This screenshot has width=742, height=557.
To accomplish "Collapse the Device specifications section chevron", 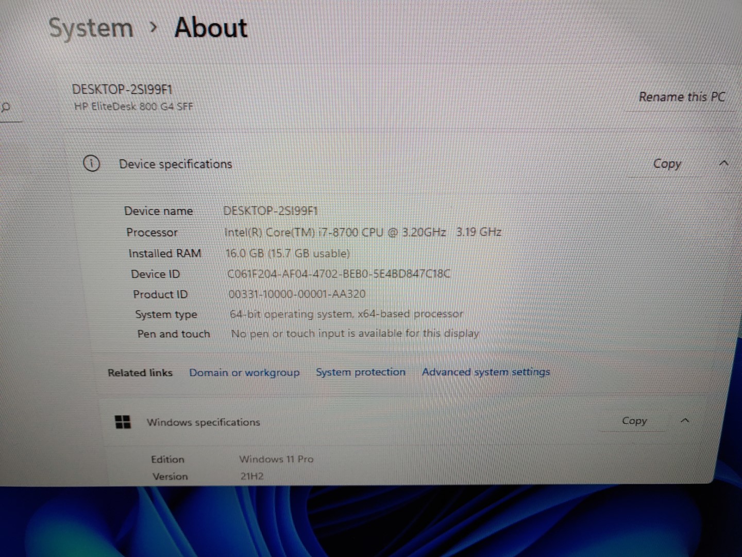I will click(723, 163).
